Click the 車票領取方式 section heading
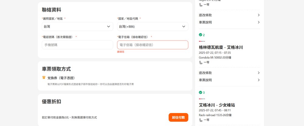Image resolution: width=304 pixels, height=126 pixels. point(56,69)
